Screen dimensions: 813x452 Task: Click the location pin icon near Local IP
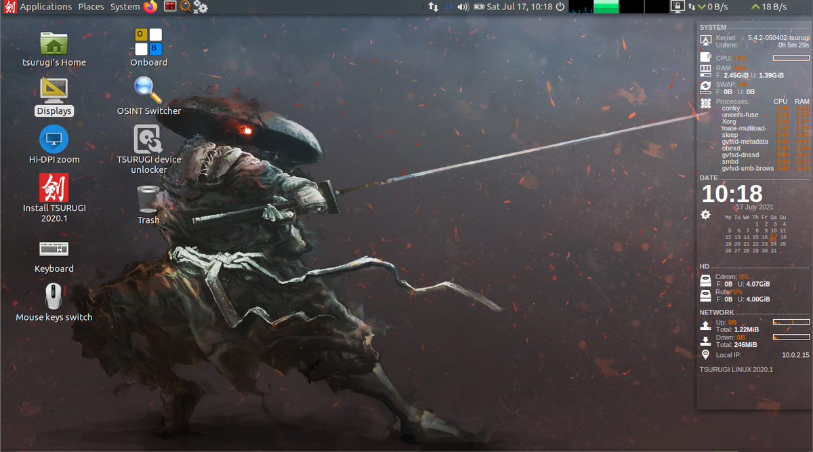(x=705, y=354)
